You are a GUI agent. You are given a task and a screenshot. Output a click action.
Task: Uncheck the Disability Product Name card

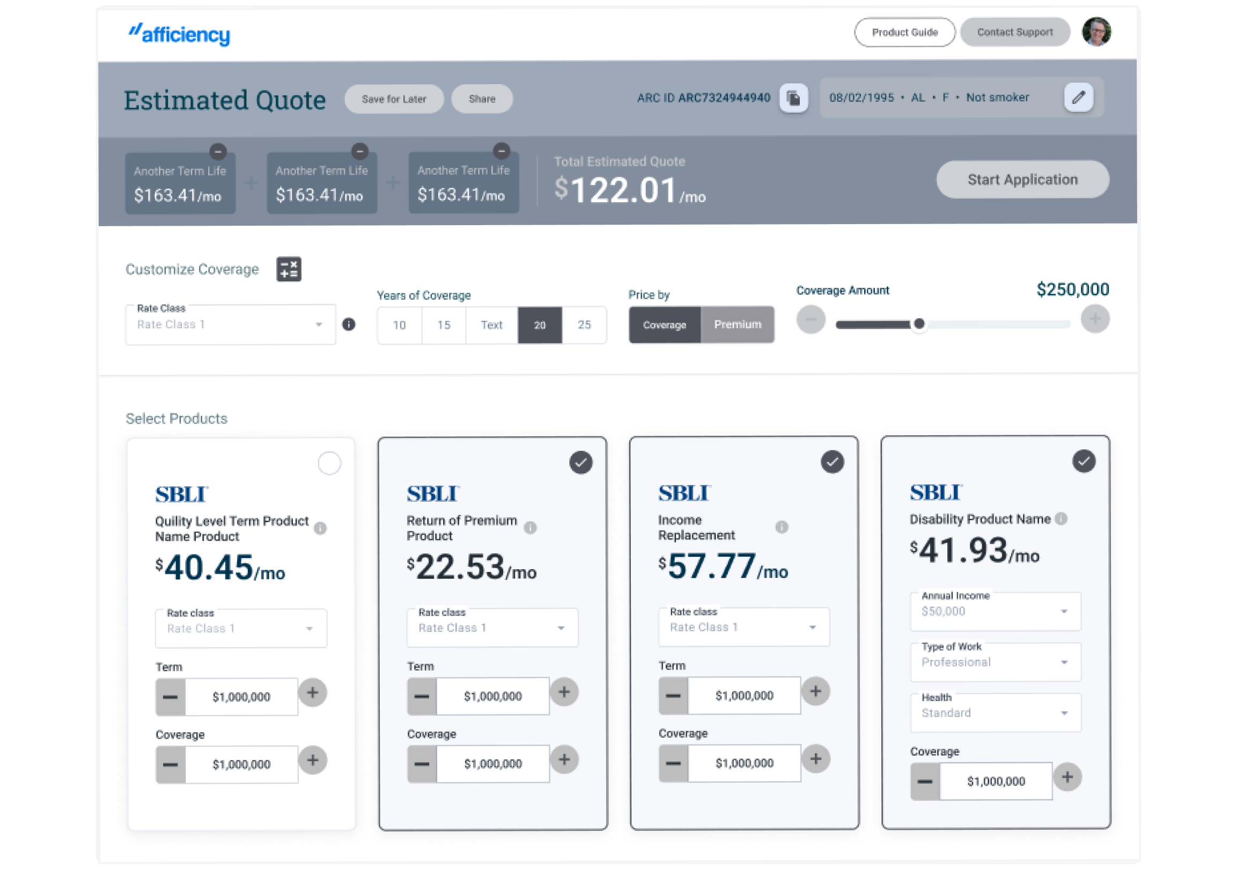point(1084,461)
